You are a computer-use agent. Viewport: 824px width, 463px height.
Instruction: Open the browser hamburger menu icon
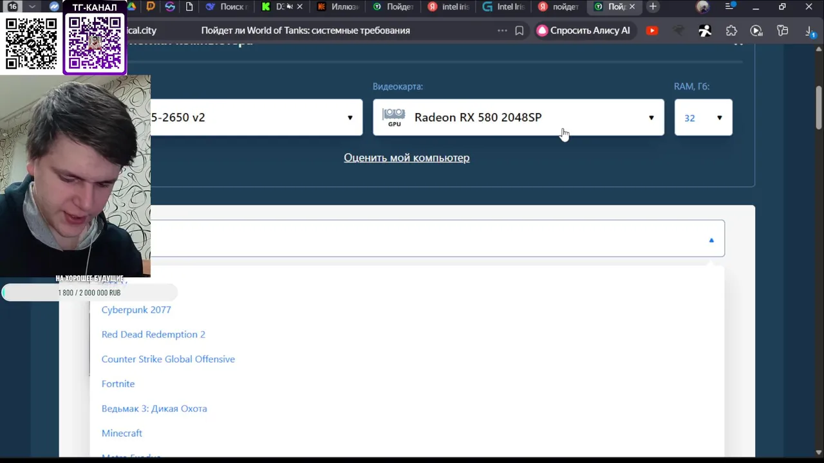(729, 6)
